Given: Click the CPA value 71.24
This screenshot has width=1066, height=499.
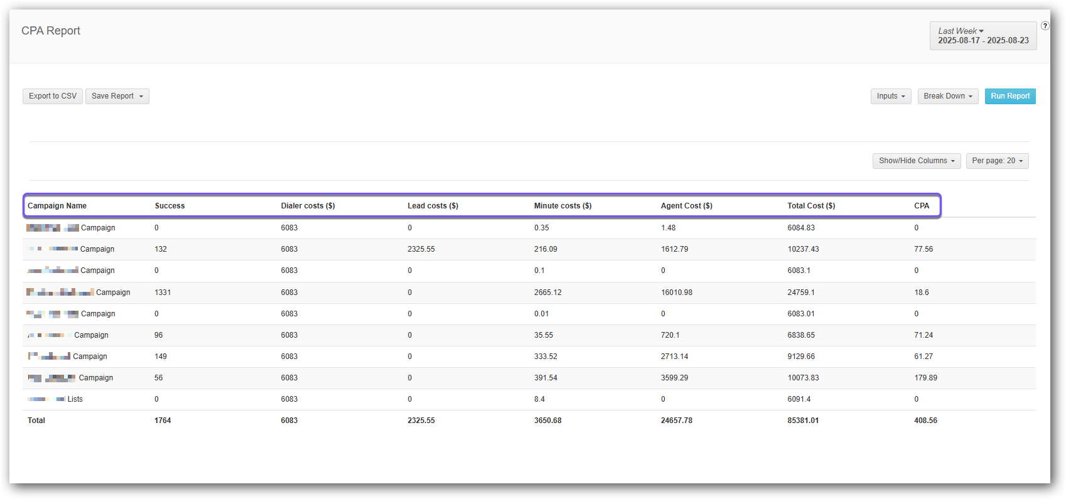Looking at the screenshot, I should (x=923, y=335).
